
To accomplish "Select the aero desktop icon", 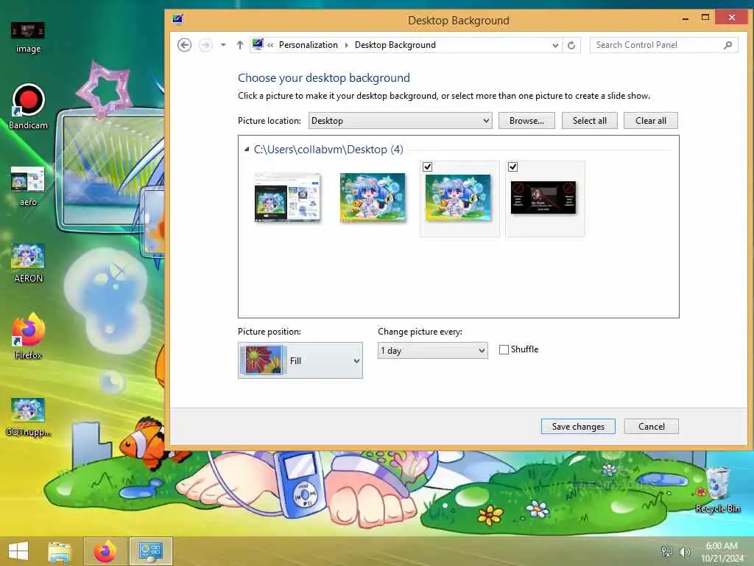I will pyautogui.click(x=28, y=186).
